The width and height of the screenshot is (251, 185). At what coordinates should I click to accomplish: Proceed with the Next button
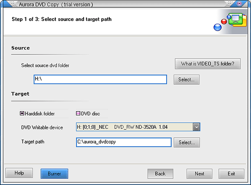200,173
